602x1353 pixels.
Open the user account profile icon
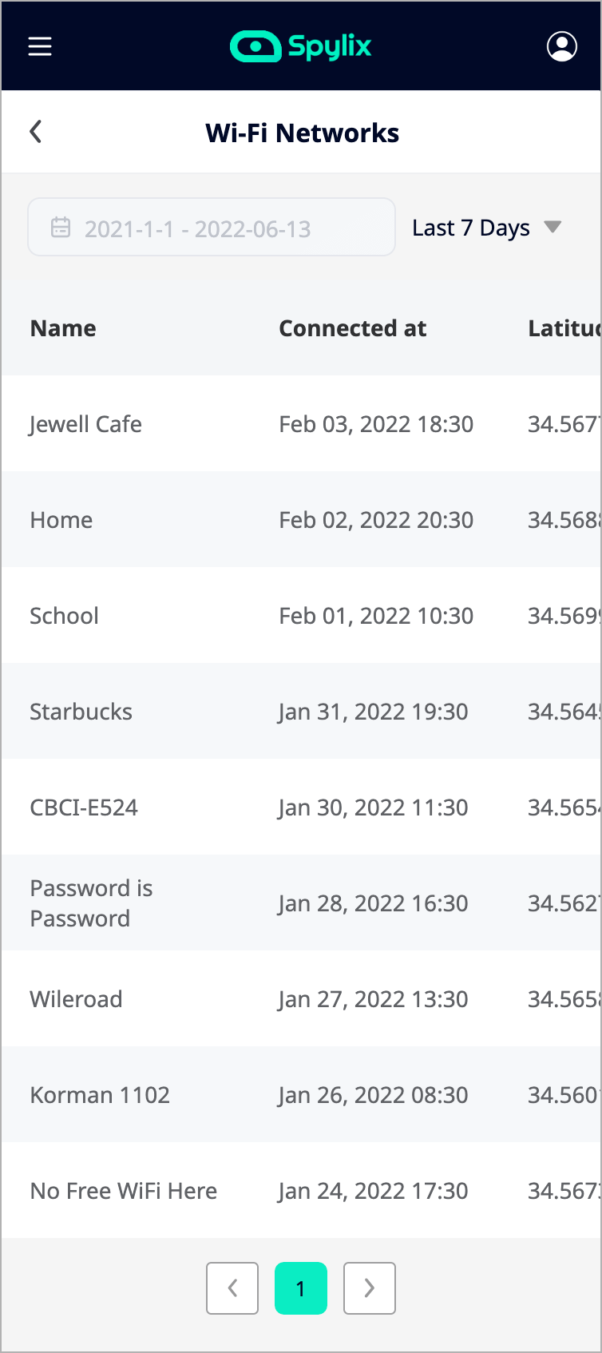click(x=562, y=46)
